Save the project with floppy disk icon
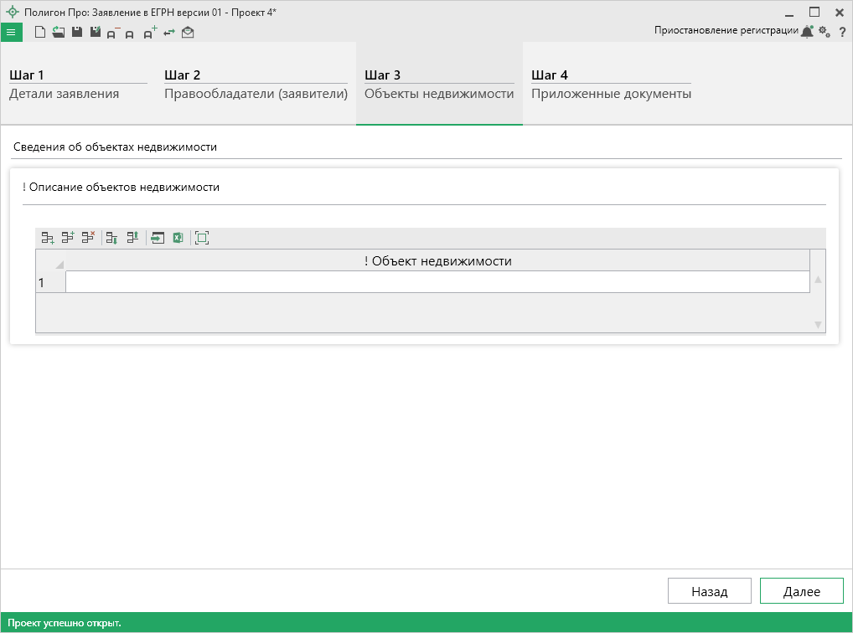853x633 pixels. pos(76,32)
